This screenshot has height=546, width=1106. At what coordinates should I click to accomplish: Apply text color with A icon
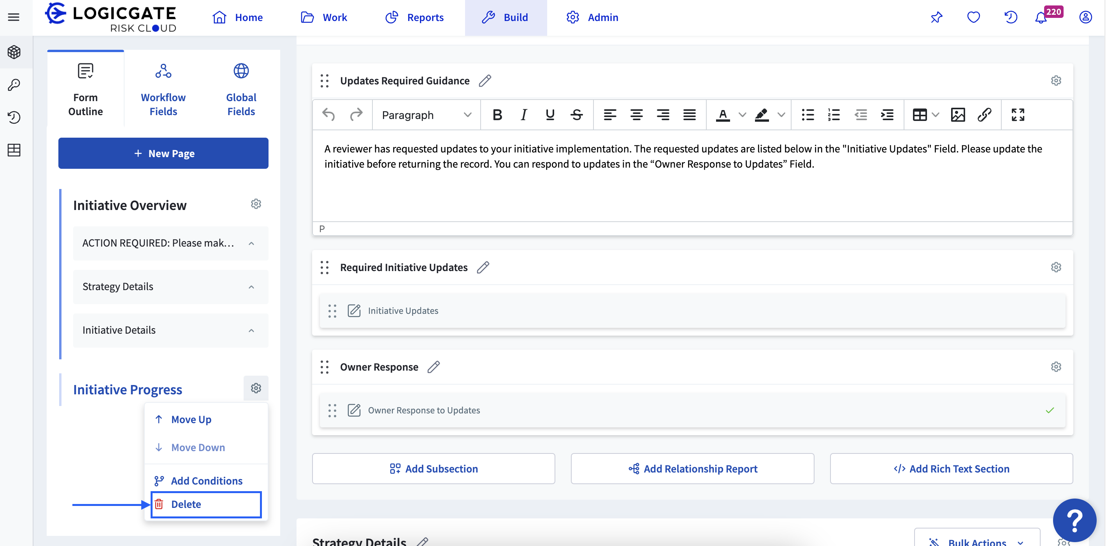pyautogui.click(x=723, y=114)
